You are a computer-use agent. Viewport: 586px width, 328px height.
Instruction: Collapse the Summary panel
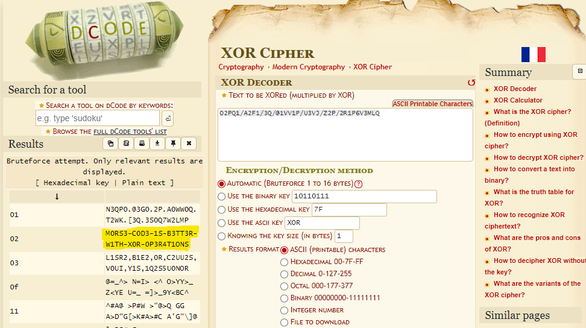pos(580,71)
